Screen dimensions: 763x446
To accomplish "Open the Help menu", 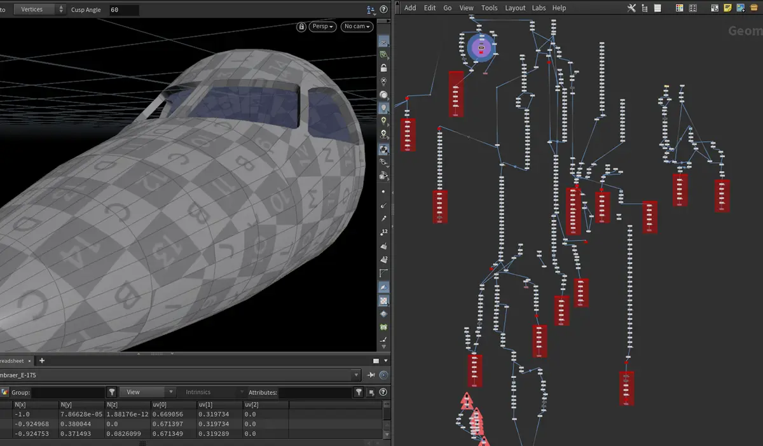I will [559, 8].
